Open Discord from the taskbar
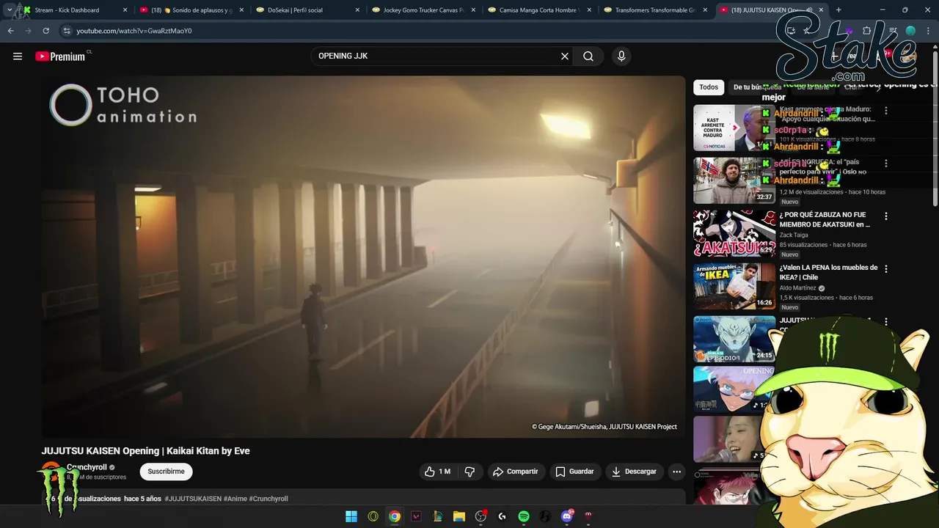Screen dimensions: 939x528 coord(566,516)
